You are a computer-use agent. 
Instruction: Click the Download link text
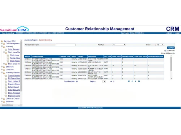[171, 51]
